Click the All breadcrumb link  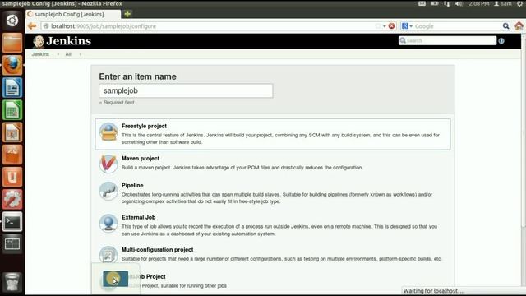tap(68, 54)
